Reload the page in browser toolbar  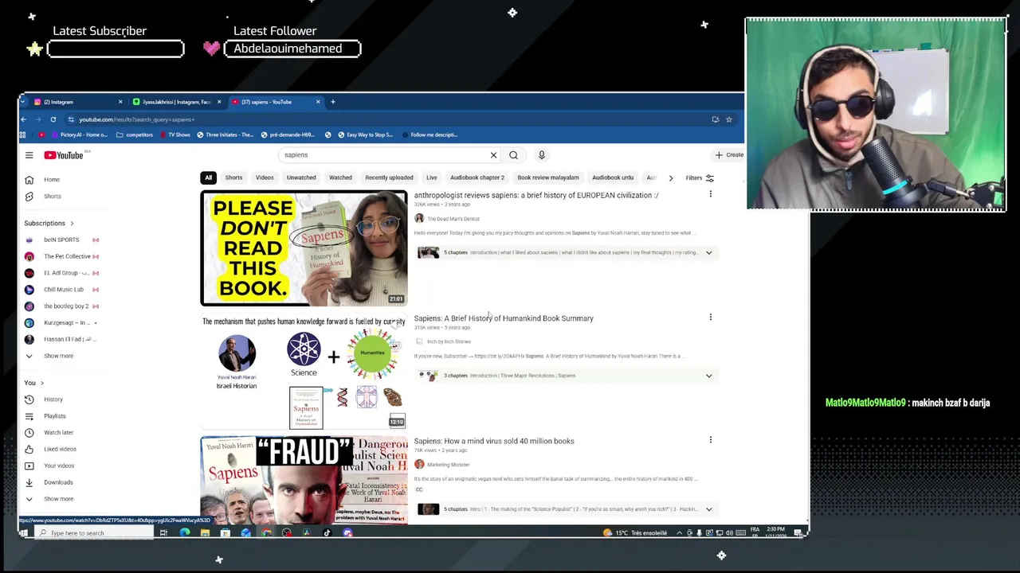point(53,119)
